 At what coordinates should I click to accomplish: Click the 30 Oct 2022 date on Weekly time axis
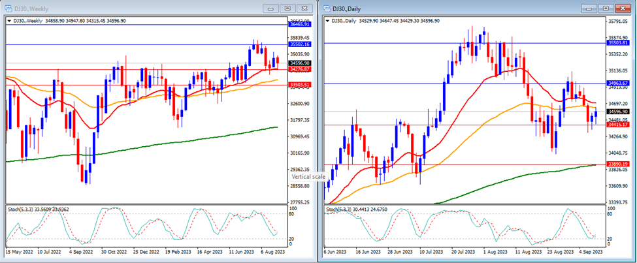tap(113, 252)
